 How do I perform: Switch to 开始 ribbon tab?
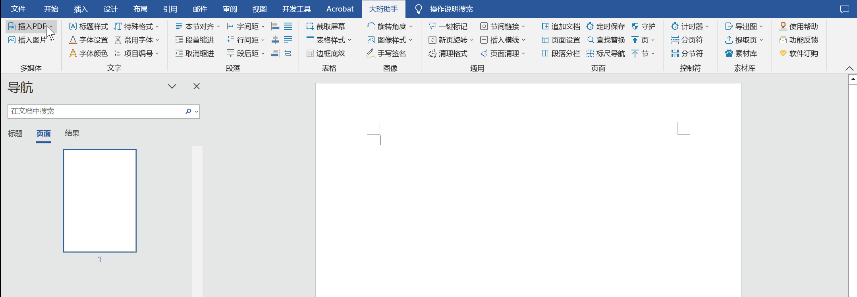coord(51,9)
